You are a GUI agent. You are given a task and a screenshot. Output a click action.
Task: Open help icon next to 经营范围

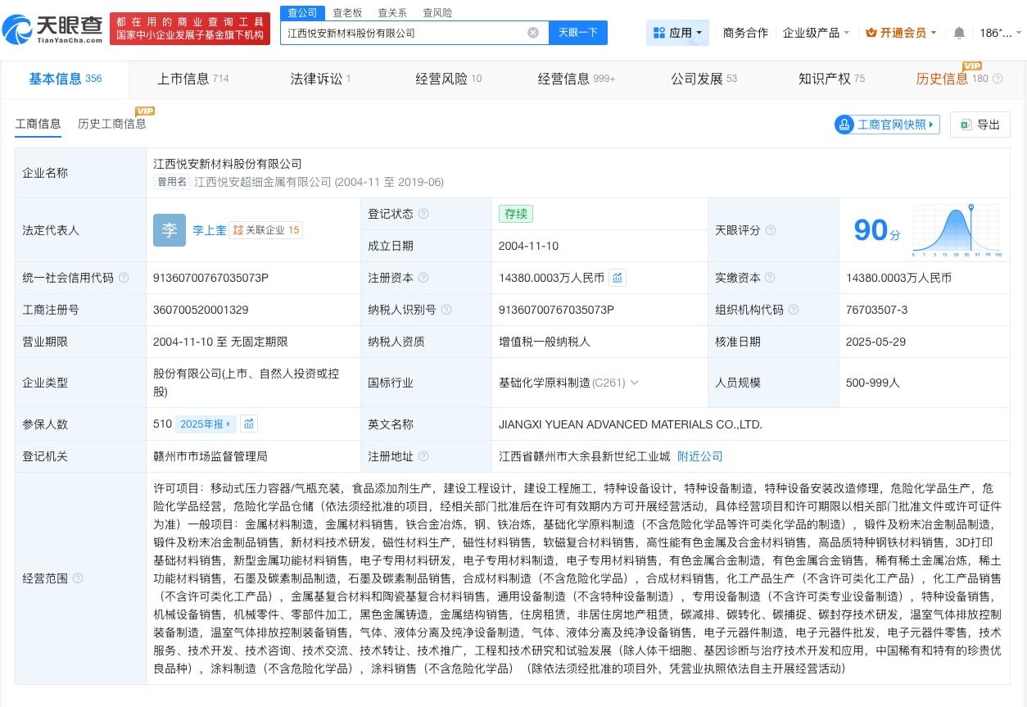click(78, 578)
